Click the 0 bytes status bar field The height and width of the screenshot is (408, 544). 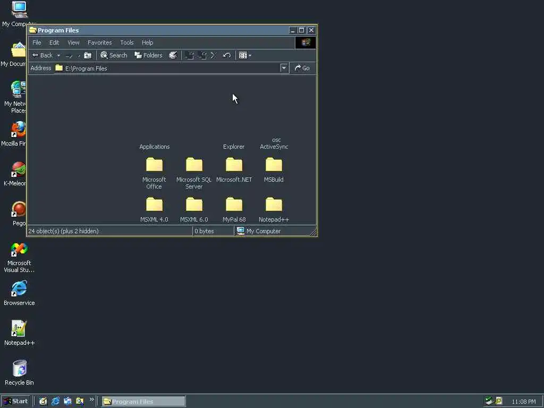pyautogui.click(x=212, y=231)
